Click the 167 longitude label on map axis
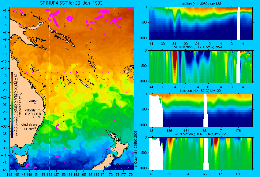 click(x=90, y=174)
